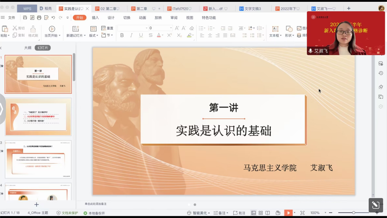Switch to slide sorter grid view
This screenshot has width=387, height=218.
point(261,213)
